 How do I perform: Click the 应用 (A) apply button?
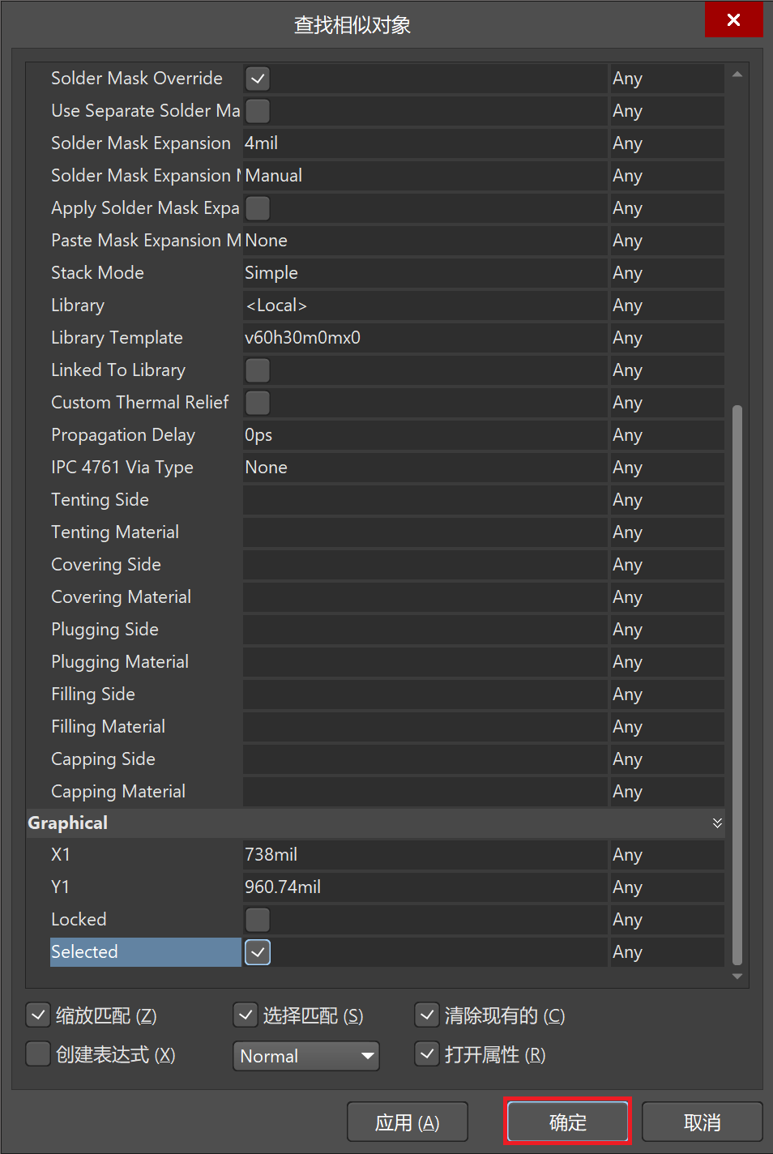407,1122
